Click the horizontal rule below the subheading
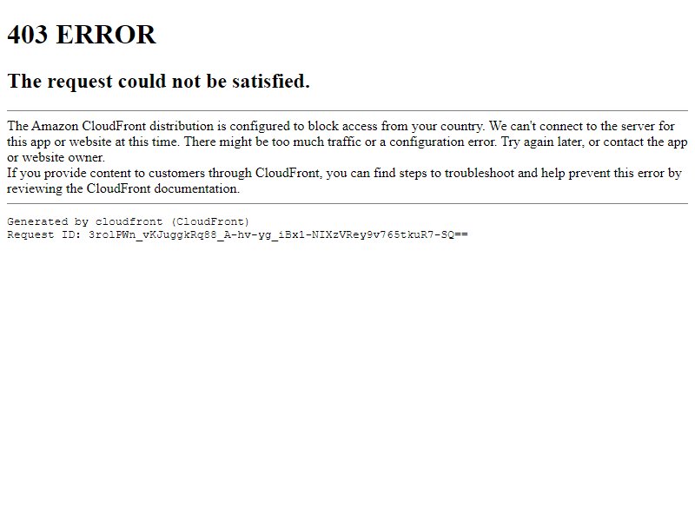Viewport: 695px width, 521px height. [x=347, y=110]
